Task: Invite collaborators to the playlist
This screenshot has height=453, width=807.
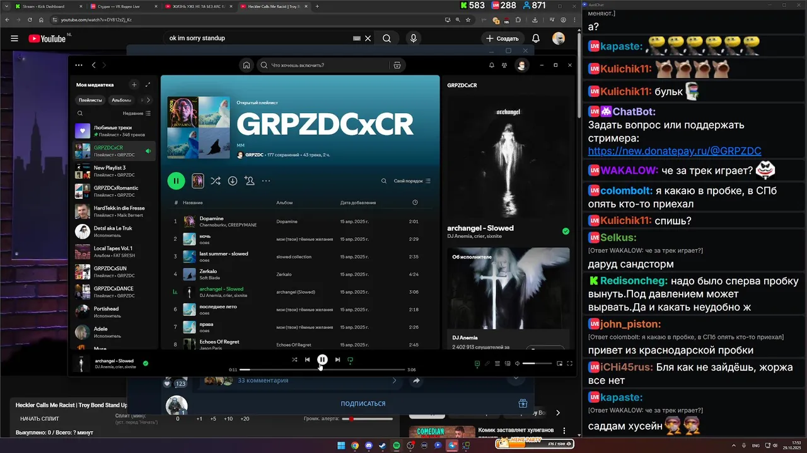Action: [250, 181]
